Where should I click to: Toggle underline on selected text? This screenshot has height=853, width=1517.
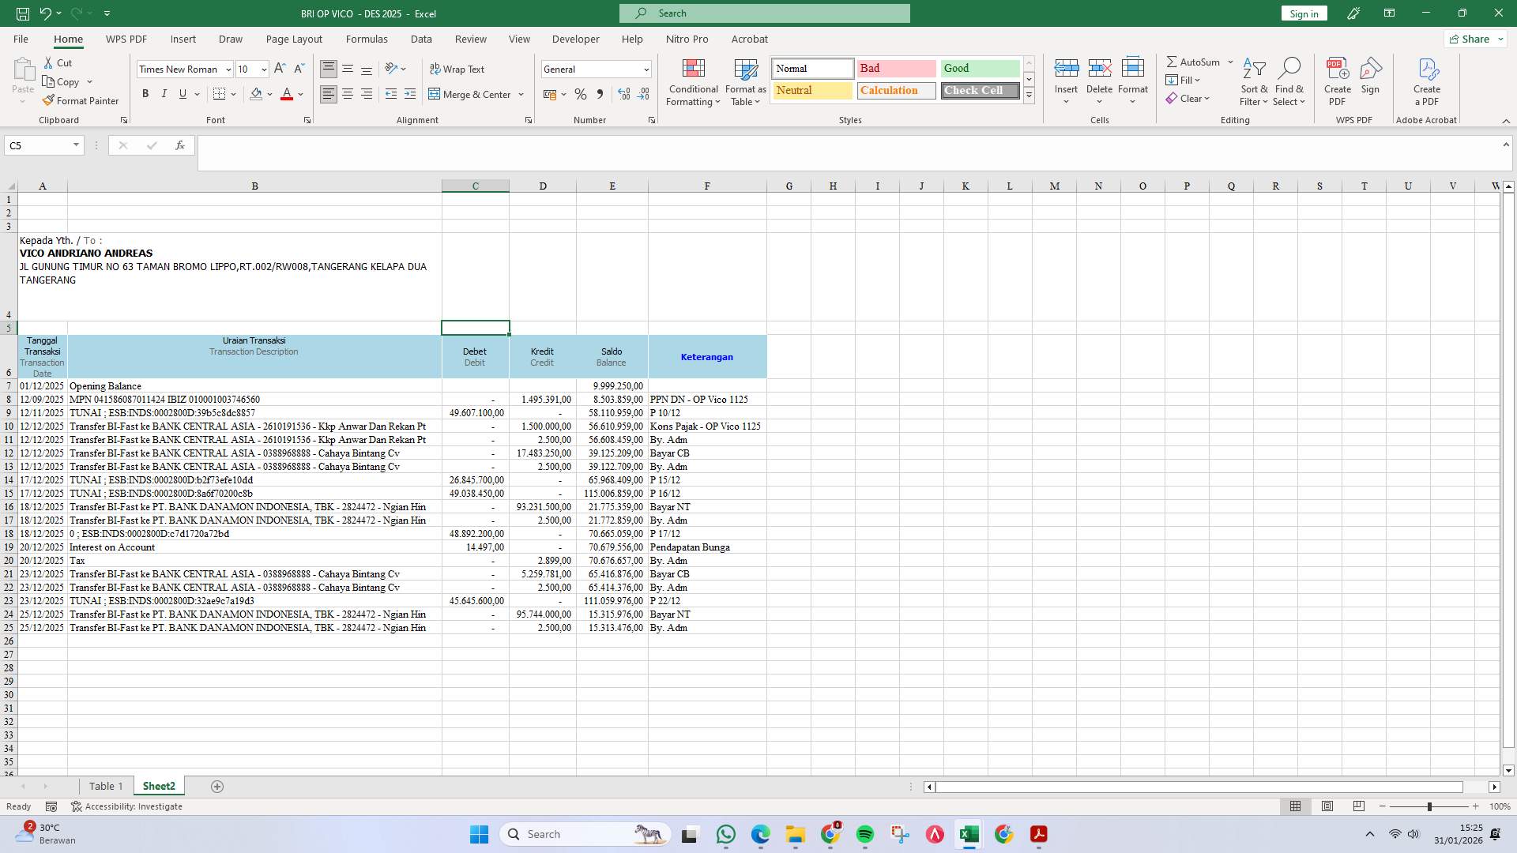(183, 94)
